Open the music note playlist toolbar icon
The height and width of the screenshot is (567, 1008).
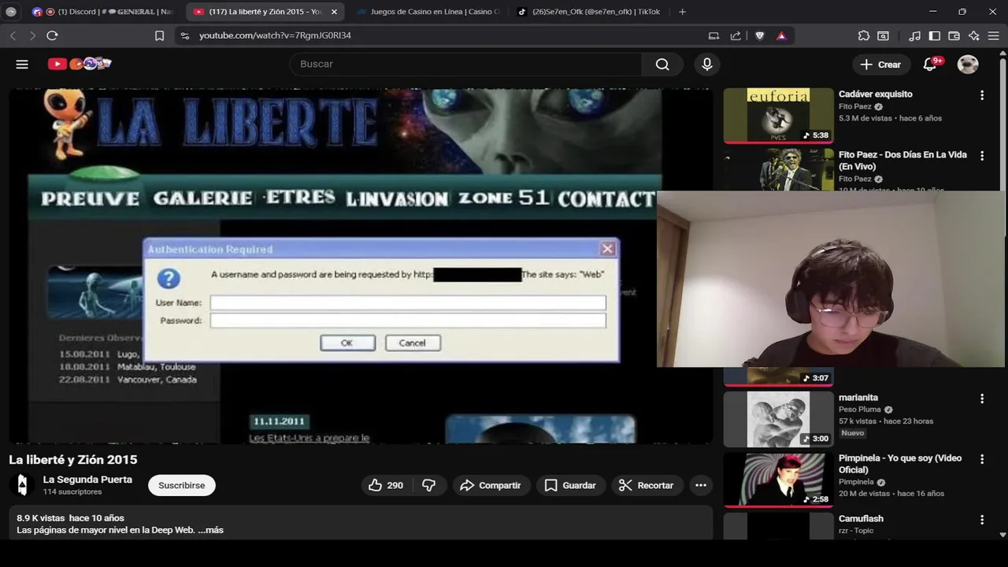[914, 35]
